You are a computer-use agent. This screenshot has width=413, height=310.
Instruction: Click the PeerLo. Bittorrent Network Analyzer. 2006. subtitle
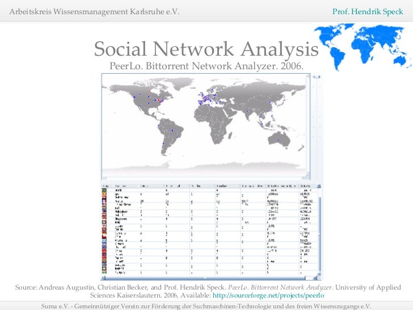coord(206,66)
